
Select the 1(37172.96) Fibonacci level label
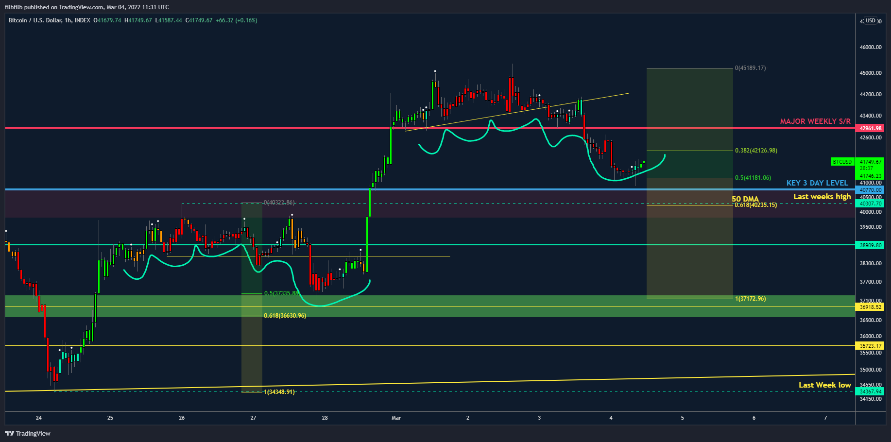[750, 299]
